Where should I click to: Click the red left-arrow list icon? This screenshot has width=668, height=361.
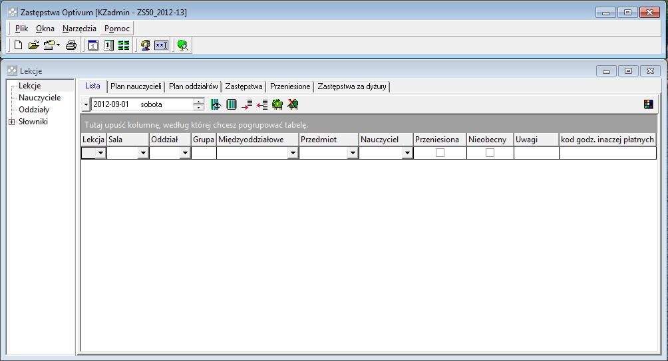(262, 104)
